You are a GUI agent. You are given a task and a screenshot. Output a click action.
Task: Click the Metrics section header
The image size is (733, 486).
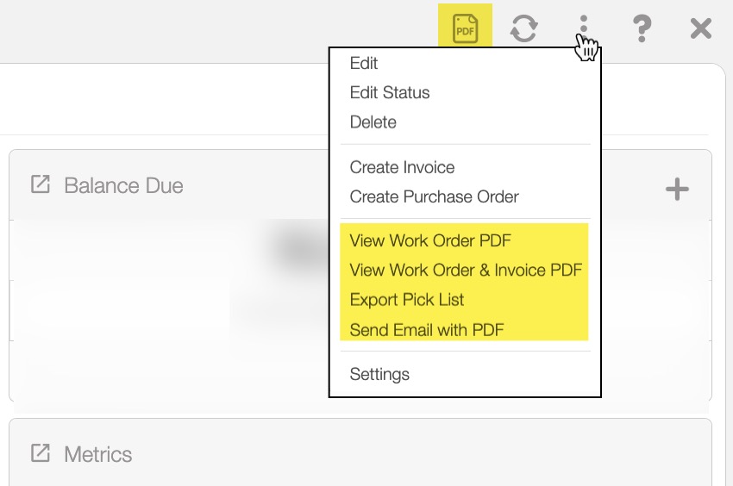[97, 454]
